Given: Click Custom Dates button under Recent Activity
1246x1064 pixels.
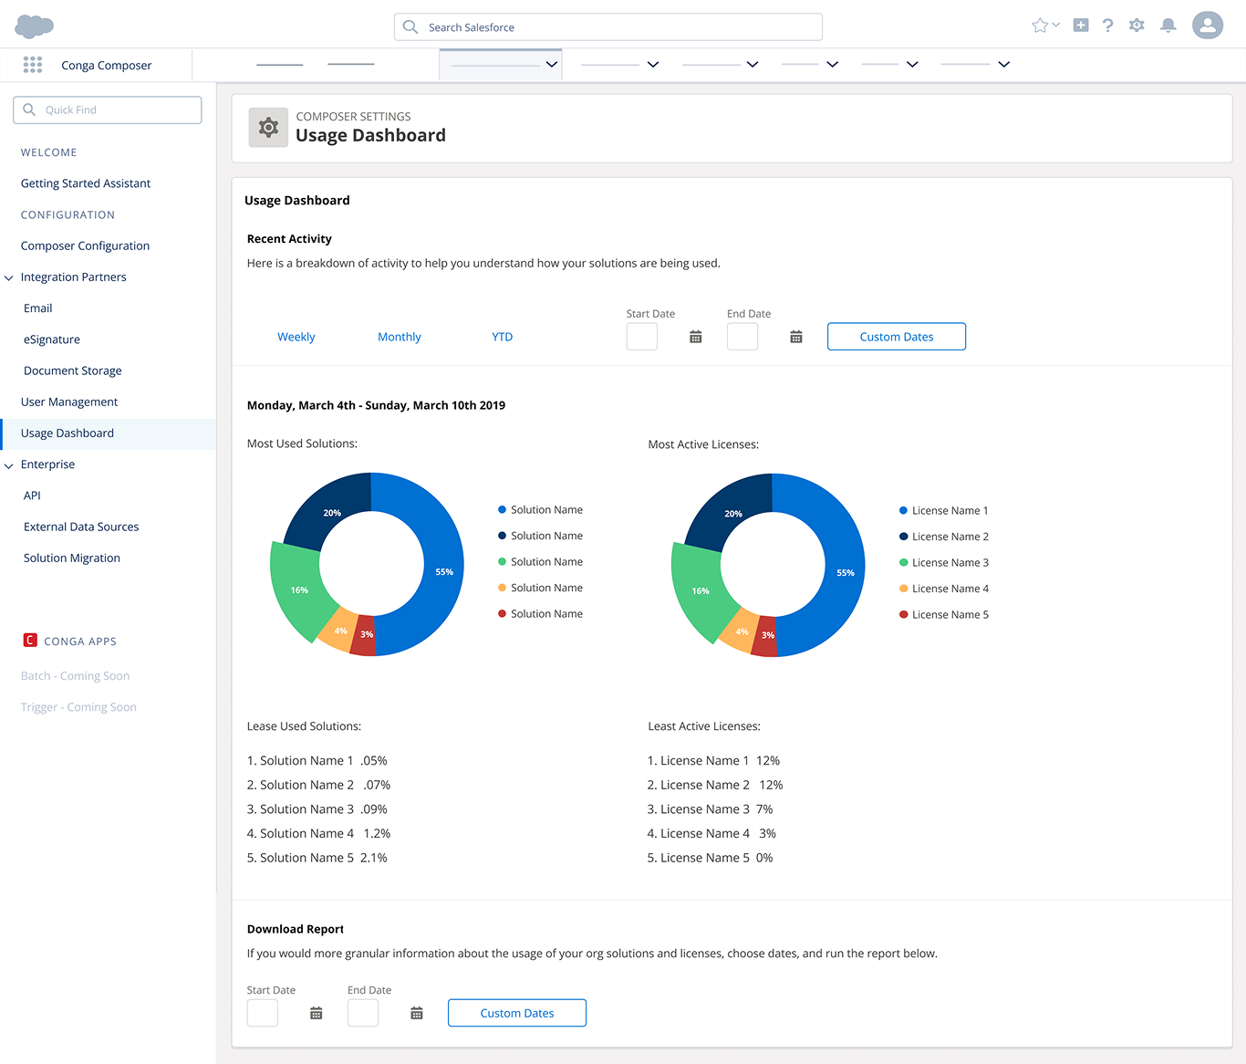Looking at the screenshot, I should click(897, 337).
